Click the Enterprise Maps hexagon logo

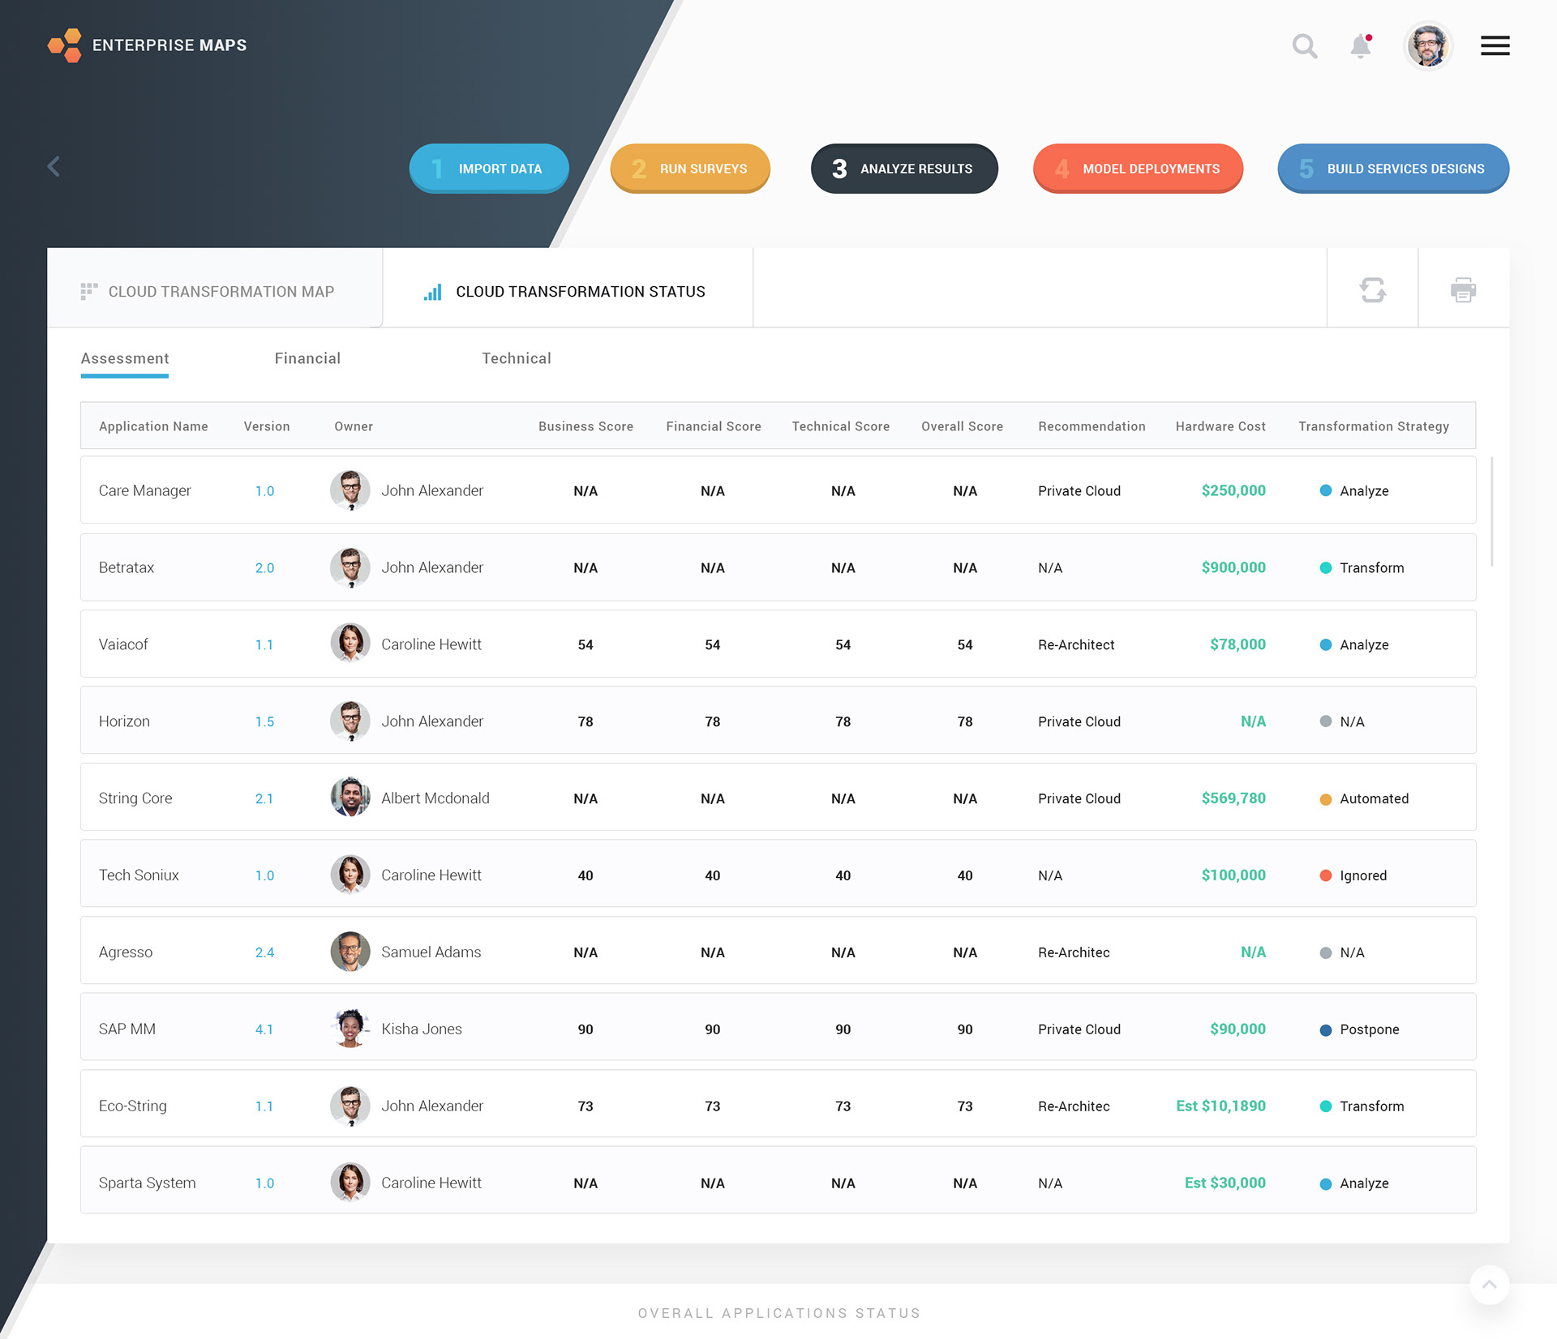(x=65, y=45)
